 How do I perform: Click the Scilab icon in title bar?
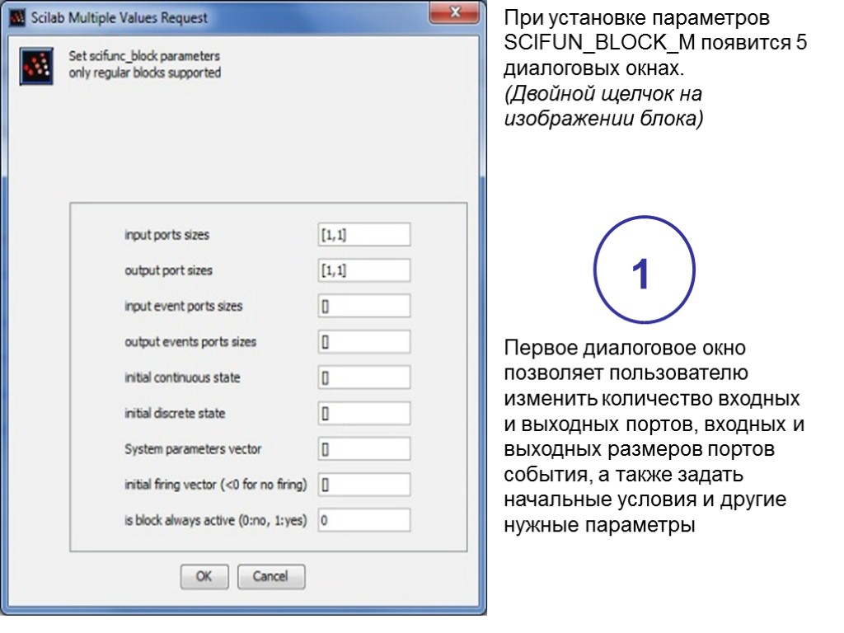[x=17, y=18]
